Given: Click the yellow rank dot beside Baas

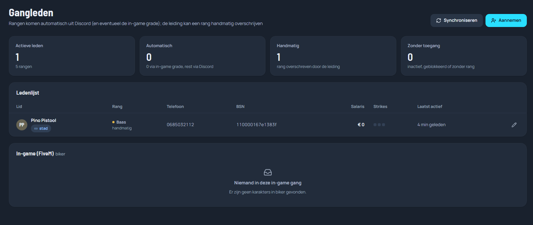Looking at the screenshot, I should [x=113, y=122].
